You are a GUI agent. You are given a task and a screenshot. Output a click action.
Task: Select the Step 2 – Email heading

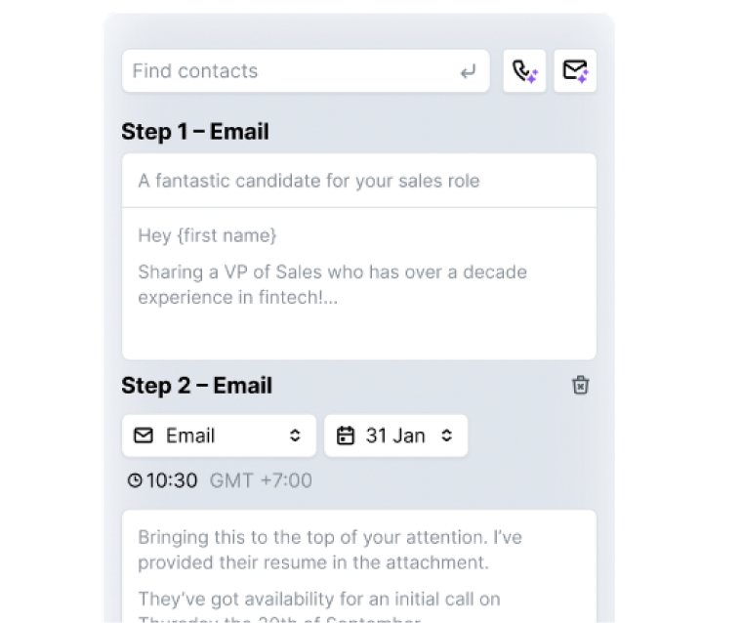click(196, 386)
